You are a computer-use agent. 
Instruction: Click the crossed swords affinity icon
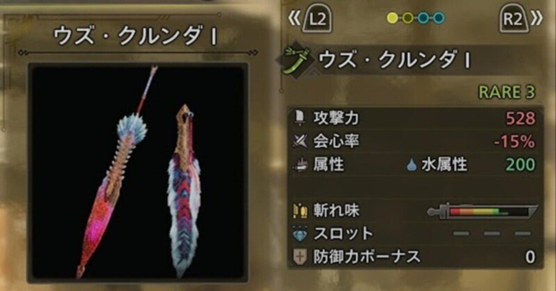tap(300, 141)
